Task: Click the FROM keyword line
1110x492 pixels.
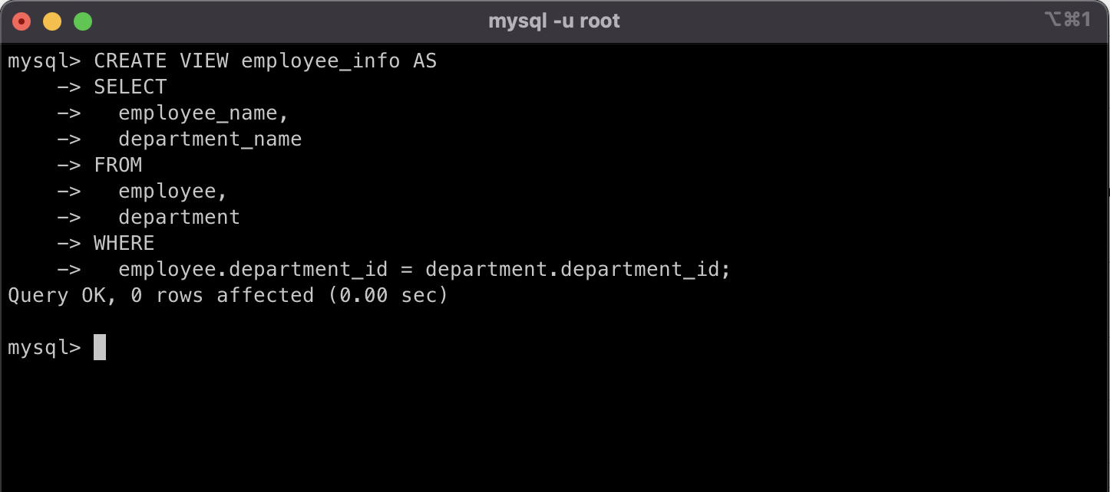Action: pyautogui.click(x=118, y=165)
